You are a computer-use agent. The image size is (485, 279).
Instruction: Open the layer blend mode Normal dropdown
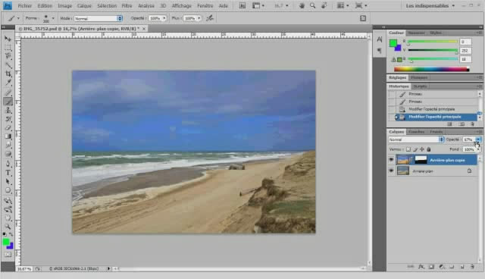point(416,139)
